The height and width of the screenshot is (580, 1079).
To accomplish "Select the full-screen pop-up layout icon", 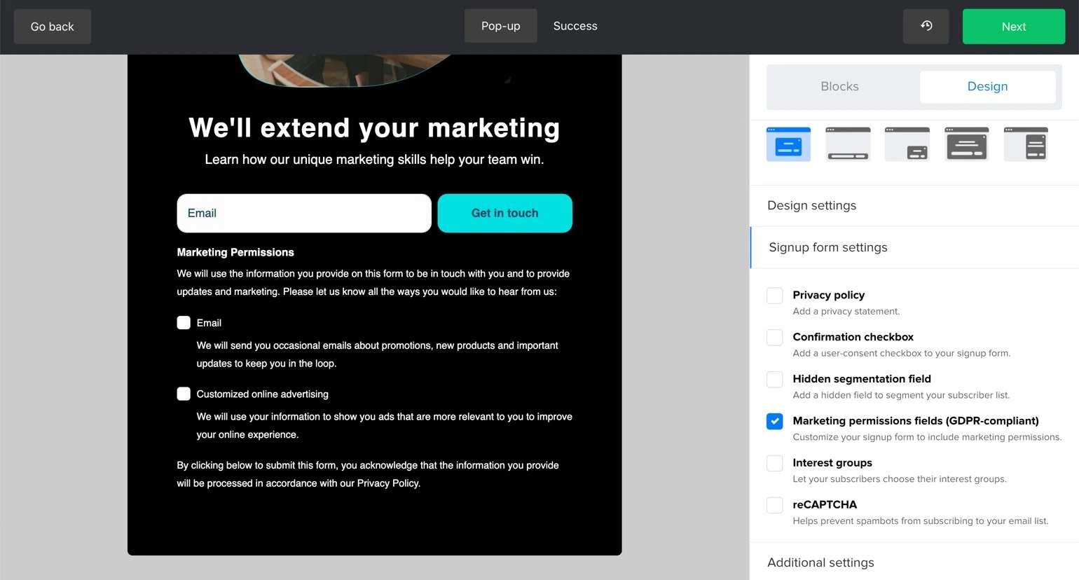I will (x=966, y=144).
